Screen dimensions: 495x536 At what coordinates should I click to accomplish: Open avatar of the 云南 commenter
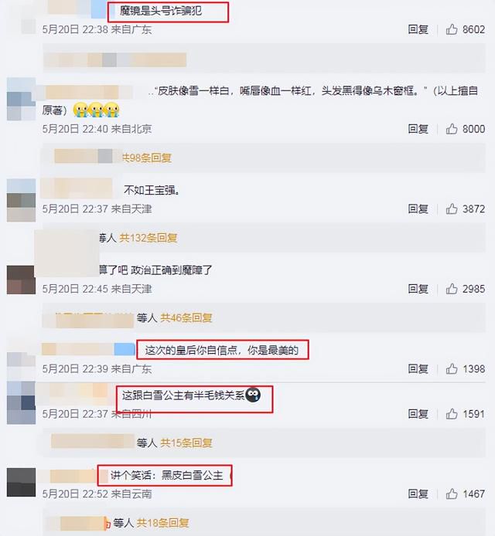21,482
